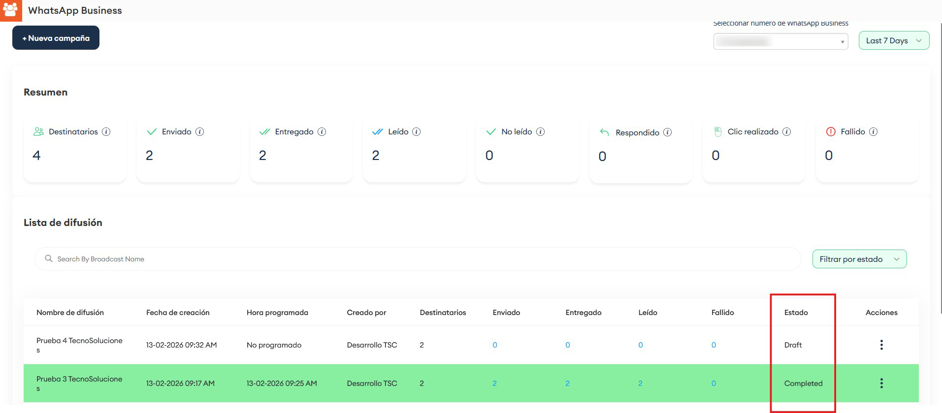Click the orange app logo icon

[x=11, y=10]
